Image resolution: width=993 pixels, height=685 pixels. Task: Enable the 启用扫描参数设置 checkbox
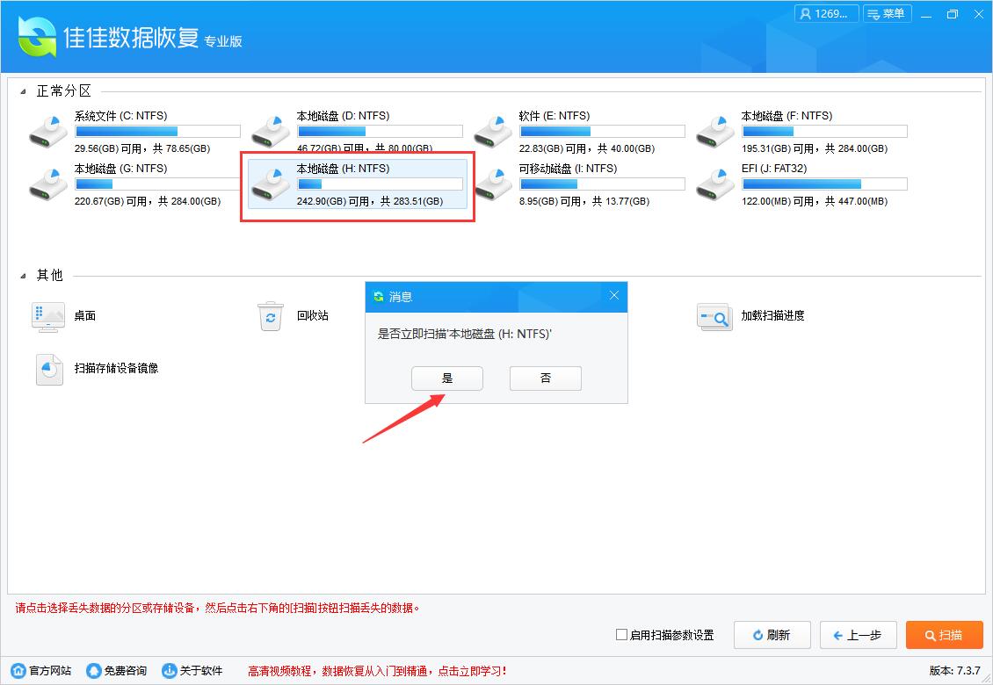[620, 635]
